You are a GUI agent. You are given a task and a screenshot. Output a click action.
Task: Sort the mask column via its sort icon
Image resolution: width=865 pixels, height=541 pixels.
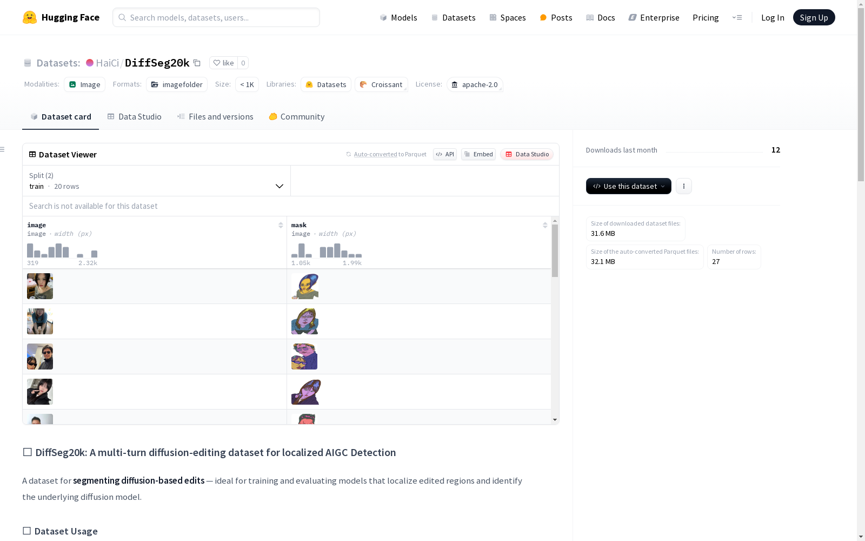pos(545,225)
